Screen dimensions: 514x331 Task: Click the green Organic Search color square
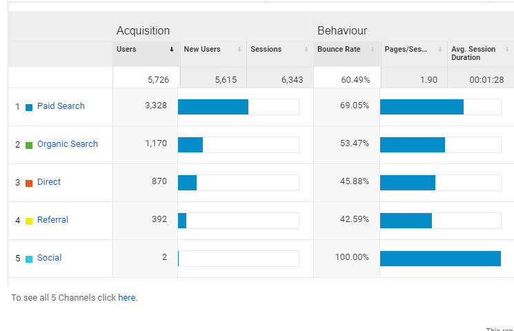coord(29,145)
